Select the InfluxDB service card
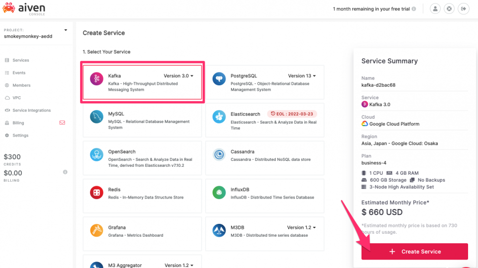 tap(264, 193)
